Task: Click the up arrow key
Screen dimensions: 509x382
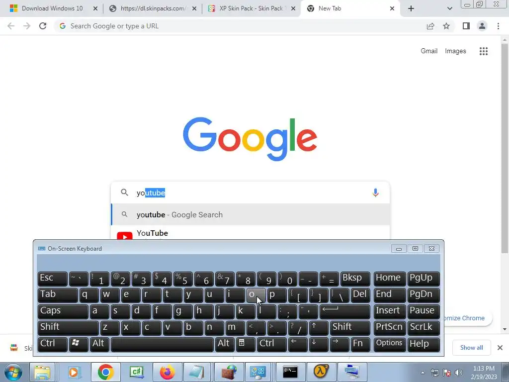Action: 319,327
